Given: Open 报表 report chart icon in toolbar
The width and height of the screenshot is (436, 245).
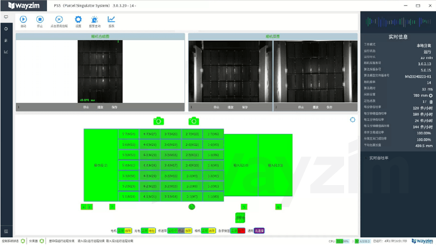Looking at the screenshot, I should point(111,19).
